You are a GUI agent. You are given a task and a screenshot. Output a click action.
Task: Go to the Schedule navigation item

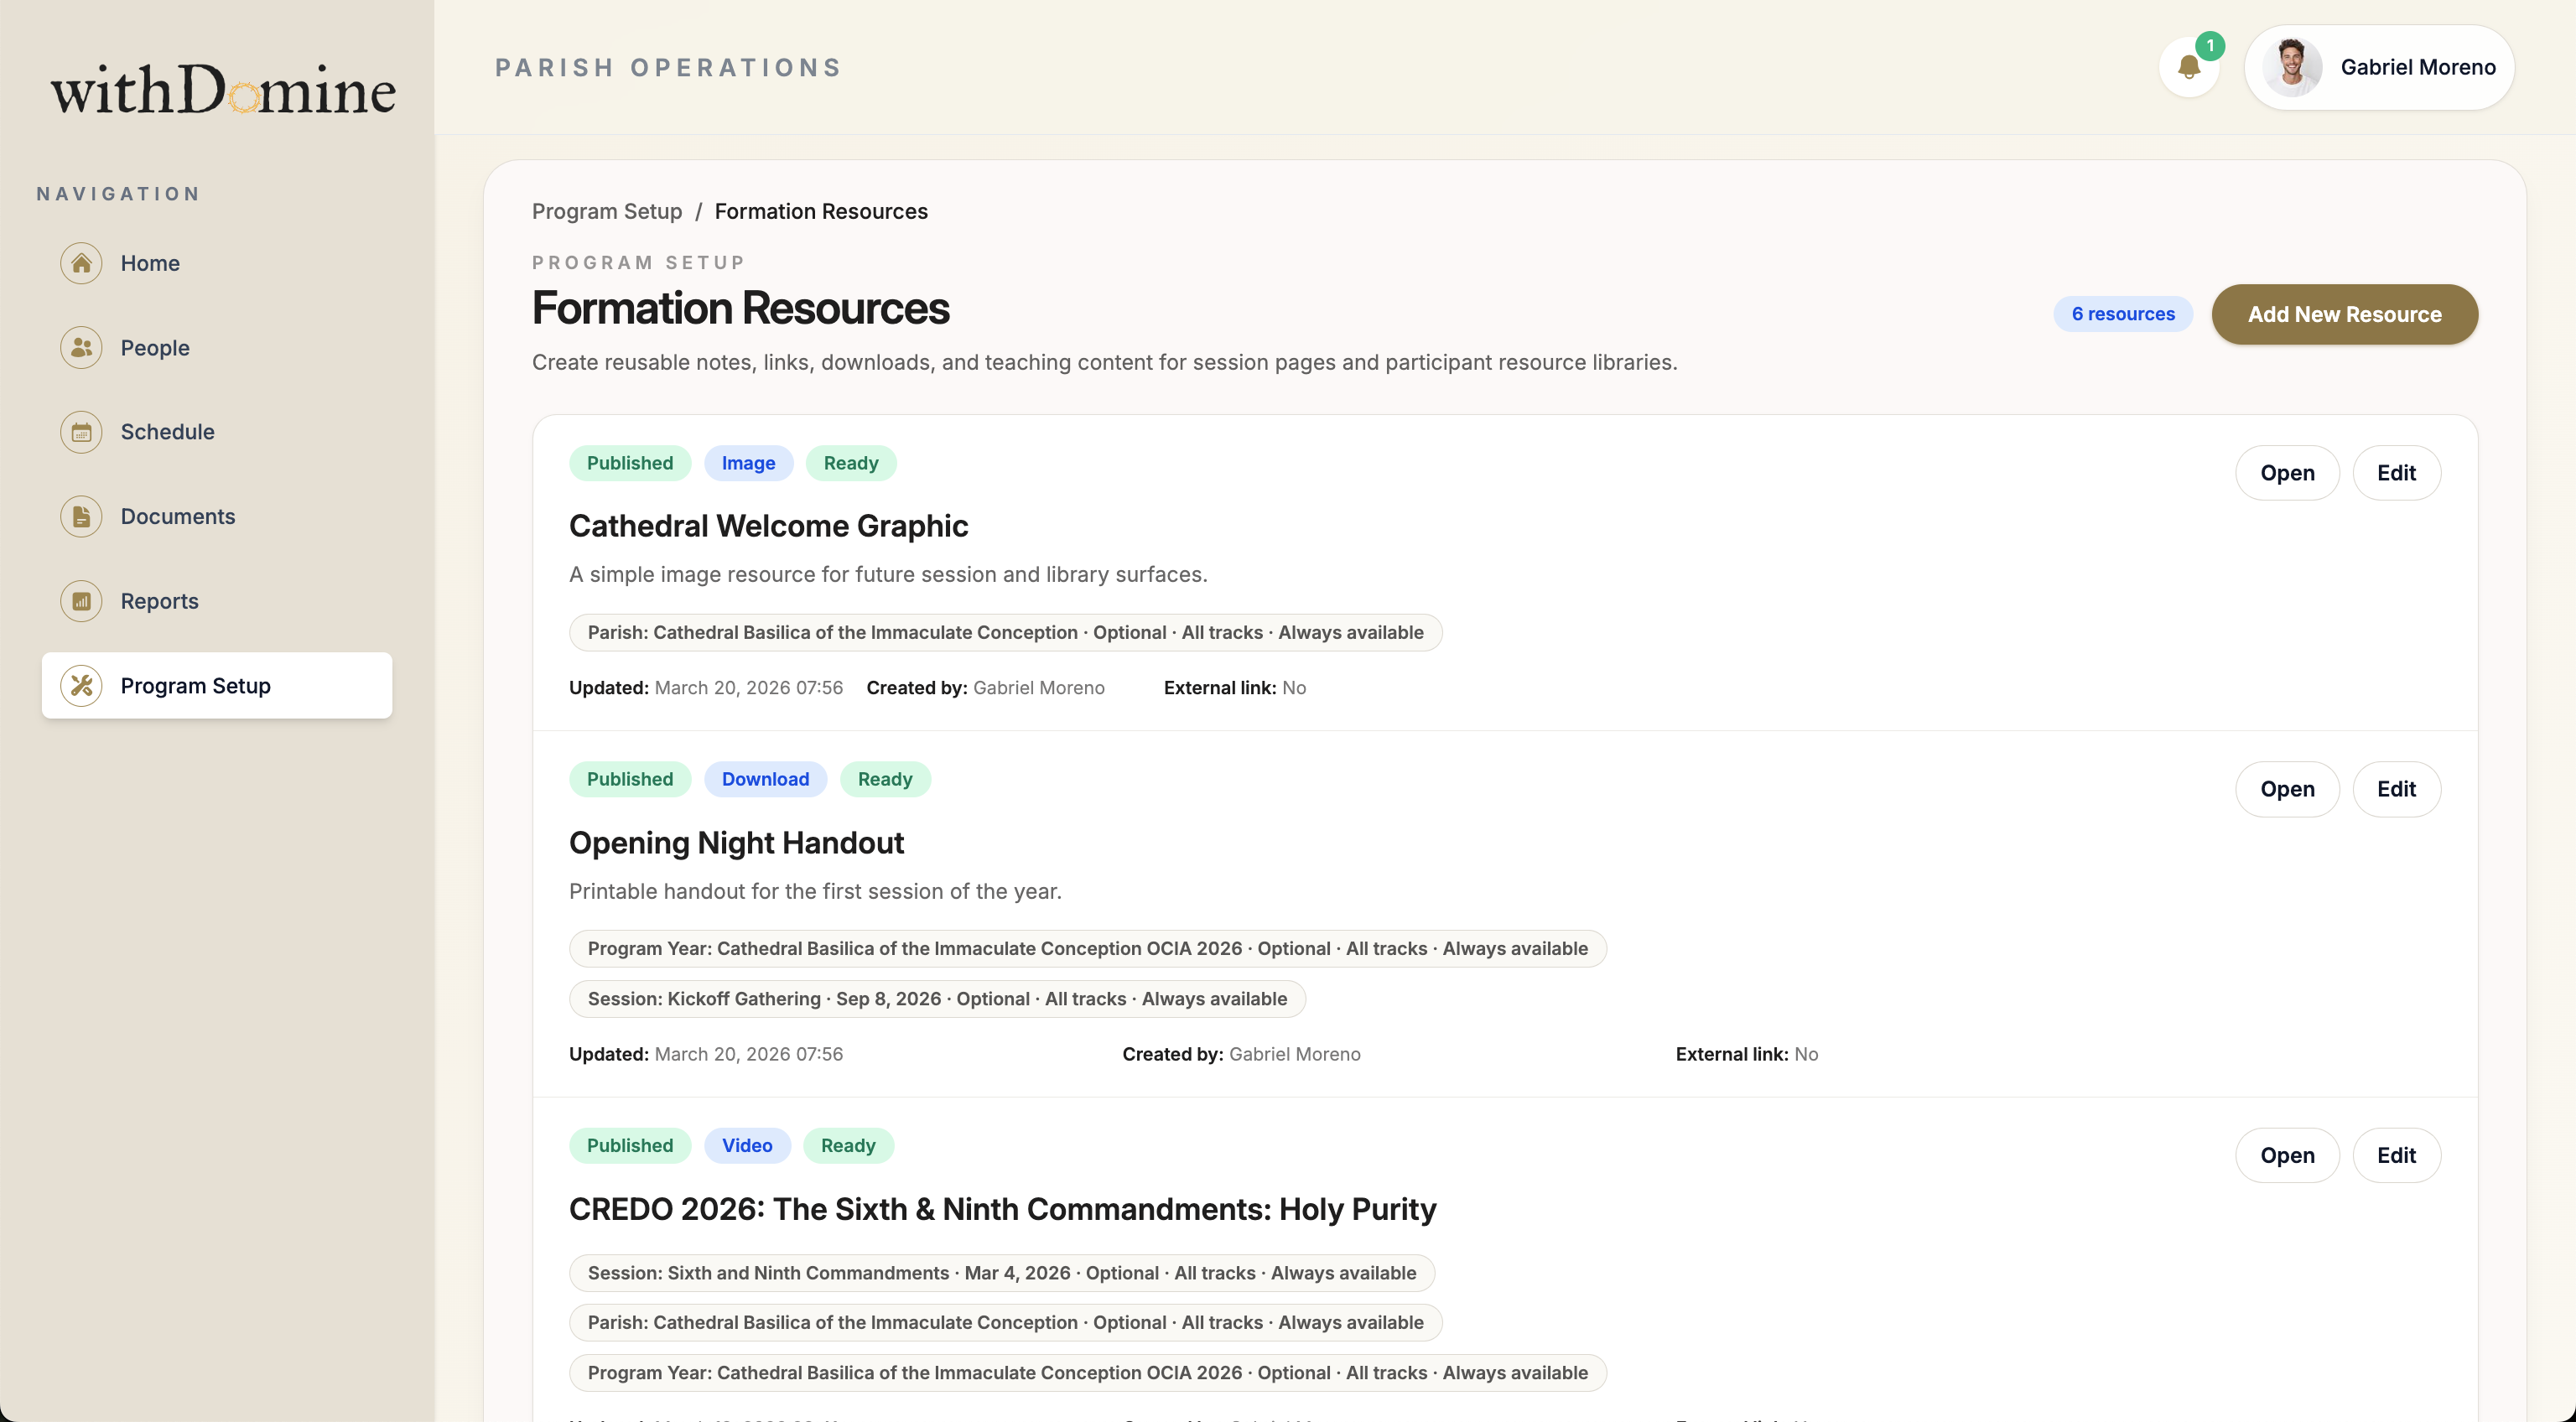click(x=167, y=432)
